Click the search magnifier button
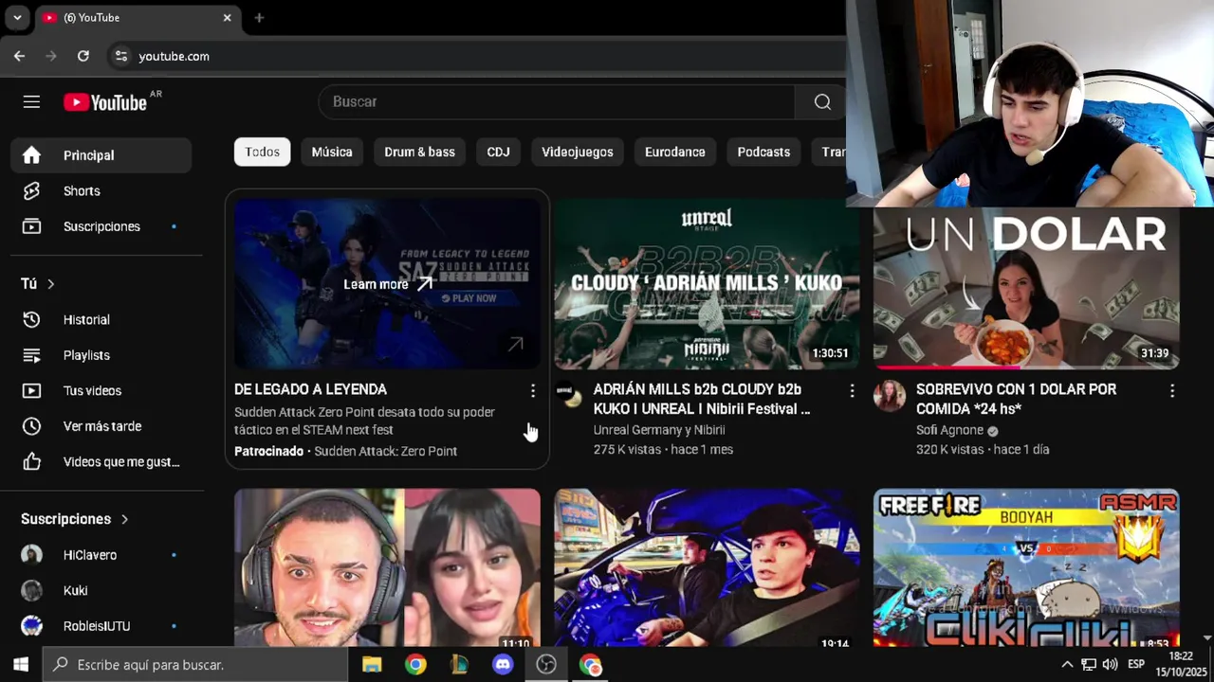Viewport: 1214px width, 682px height. pos(822,102)
